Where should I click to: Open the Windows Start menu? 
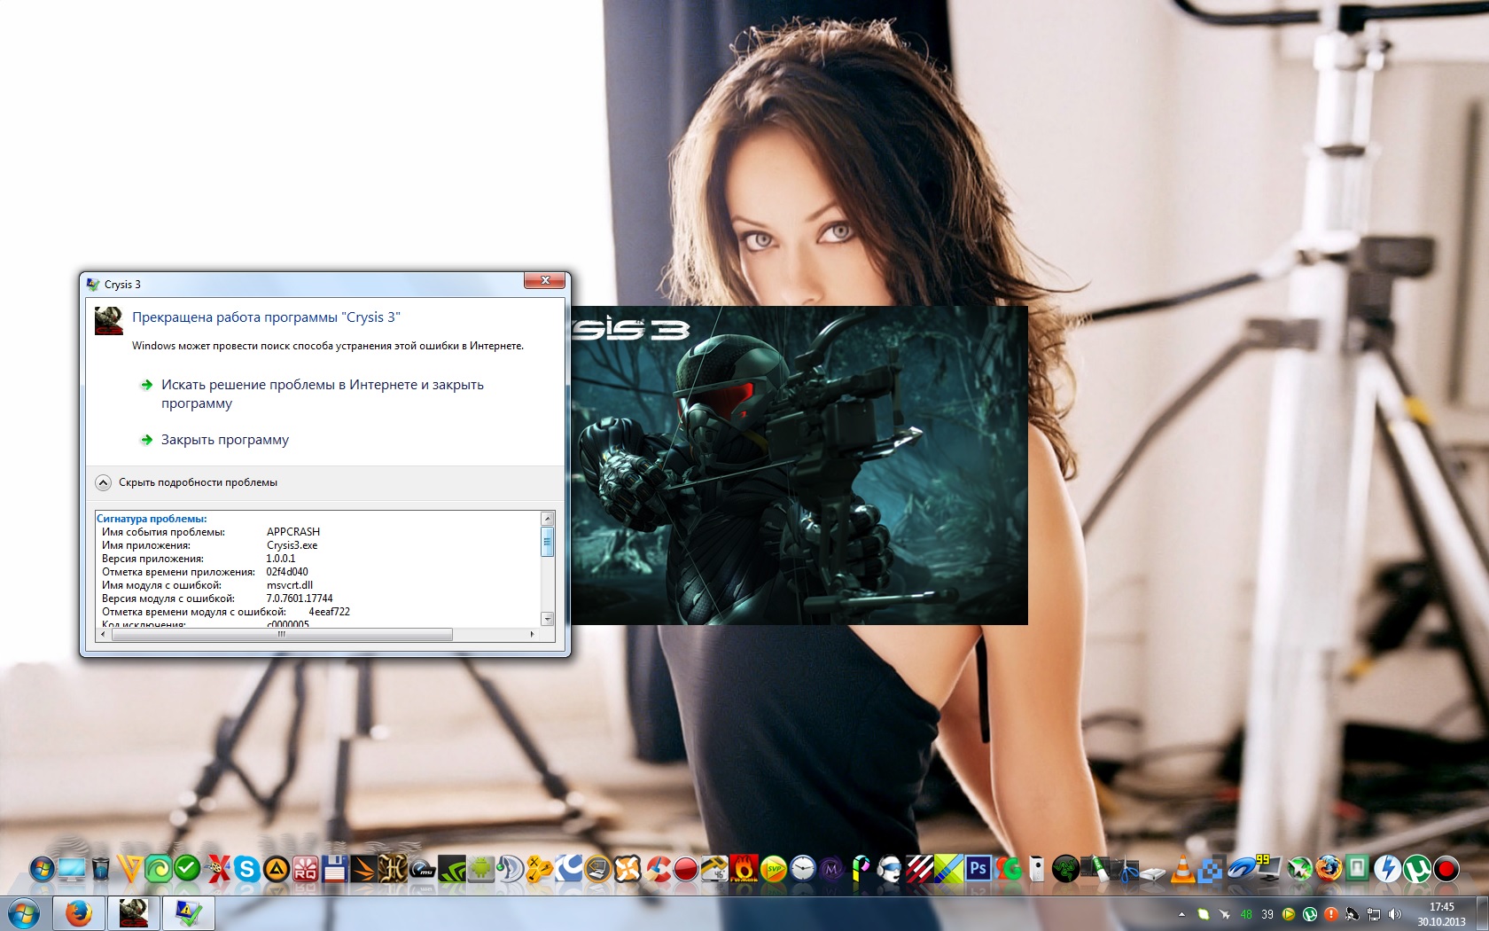[24, 913]
